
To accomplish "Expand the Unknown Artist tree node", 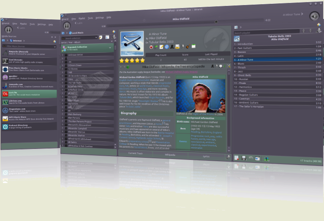I will coord(63,55).
